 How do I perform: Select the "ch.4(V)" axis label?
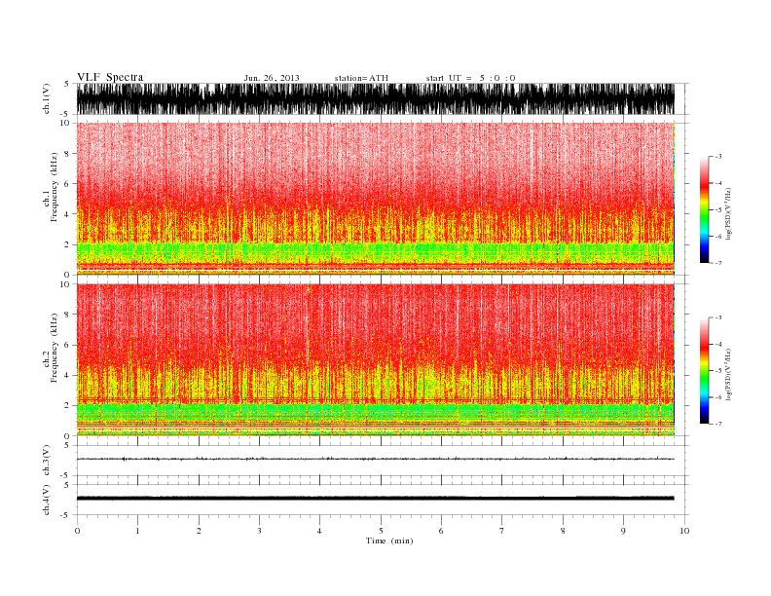click(47, 500)
